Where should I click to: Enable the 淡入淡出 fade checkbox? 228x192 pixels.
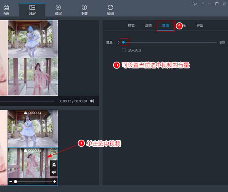[124, 50]
